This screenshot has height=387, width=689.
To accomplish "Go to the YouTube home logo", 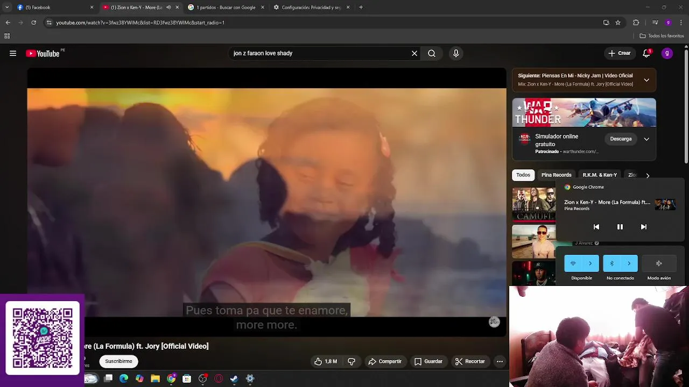I will coord(43,53).
